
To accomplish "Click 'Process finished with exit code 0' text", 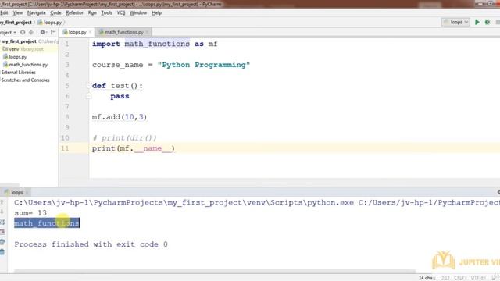I will coord(91,244).
